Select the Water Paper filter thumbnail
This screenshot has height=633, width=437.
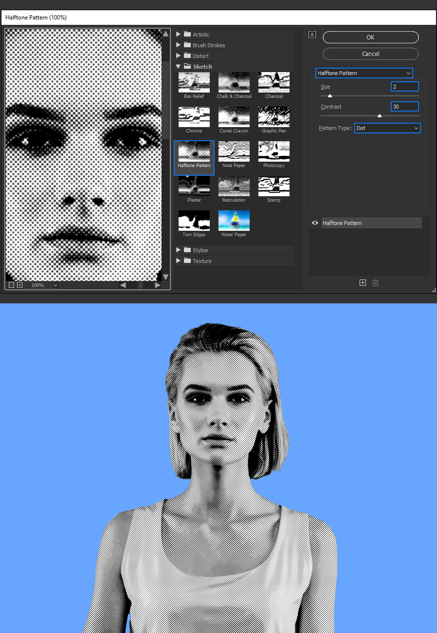[x=234, y=221]
